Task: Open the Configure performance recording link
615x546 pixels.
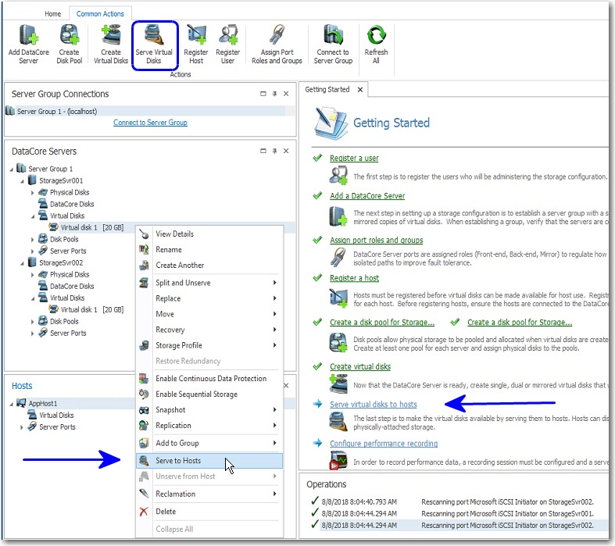Action: (x=383, y=444)
